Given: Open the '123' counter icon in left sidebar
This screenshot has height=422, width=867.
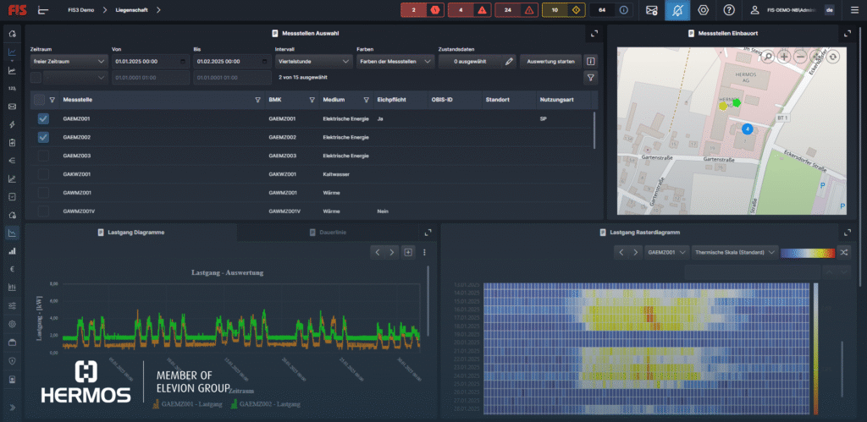Looking at the screenshot, I should point(12,89).
